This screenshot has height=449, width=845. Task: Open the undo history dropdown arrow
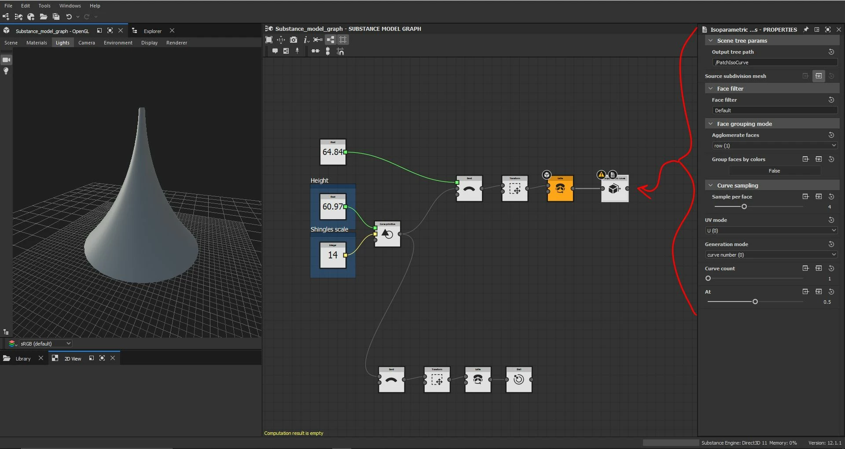78,17
